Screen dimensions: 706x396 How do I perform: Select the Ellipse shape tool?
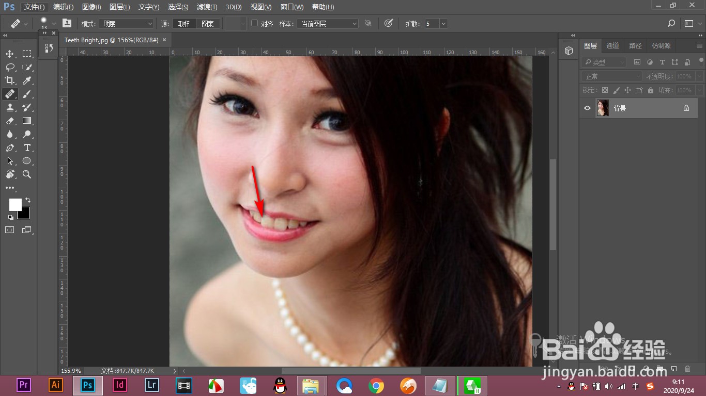click(27, 161)
